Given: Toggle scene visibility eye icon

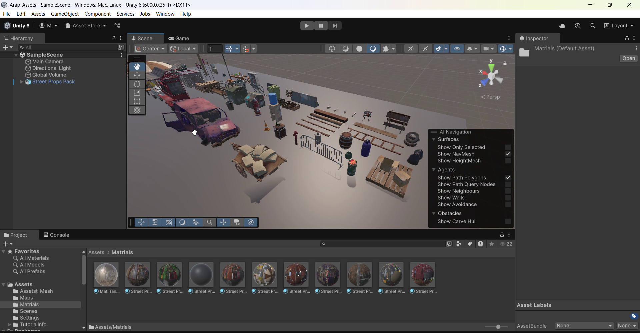Looking at the screenshot, I should click(457, 49).
